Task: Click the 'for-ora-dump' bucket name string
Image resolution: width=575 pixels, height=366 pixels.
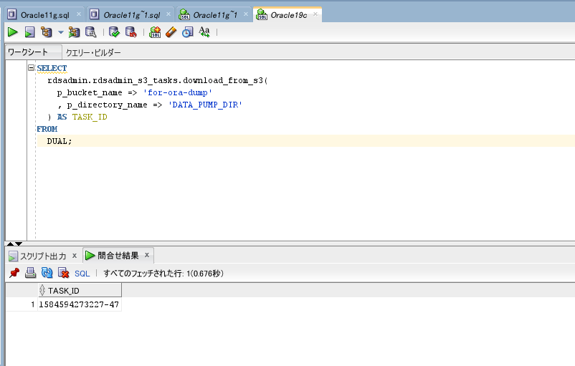Action: (x=178, y=92)
